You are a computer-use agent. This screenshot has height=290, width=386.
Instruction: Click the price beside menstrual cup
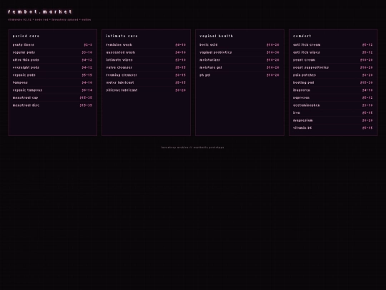pyautogui.click(x=86, y=97)
